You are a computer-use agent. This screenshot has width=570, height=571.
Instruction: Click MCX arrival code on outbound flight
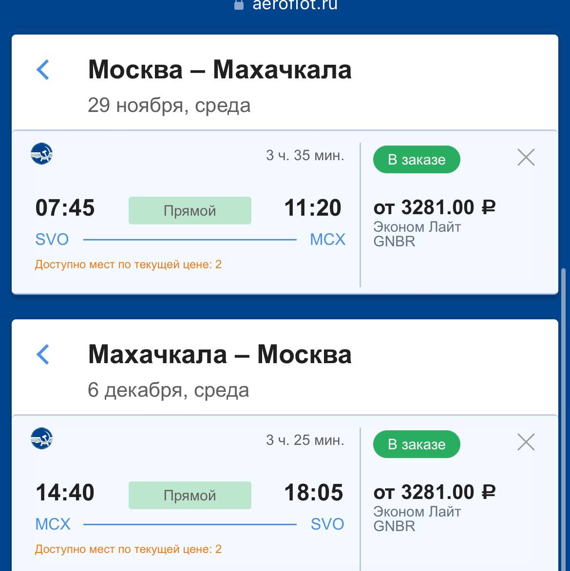point(327,239)
